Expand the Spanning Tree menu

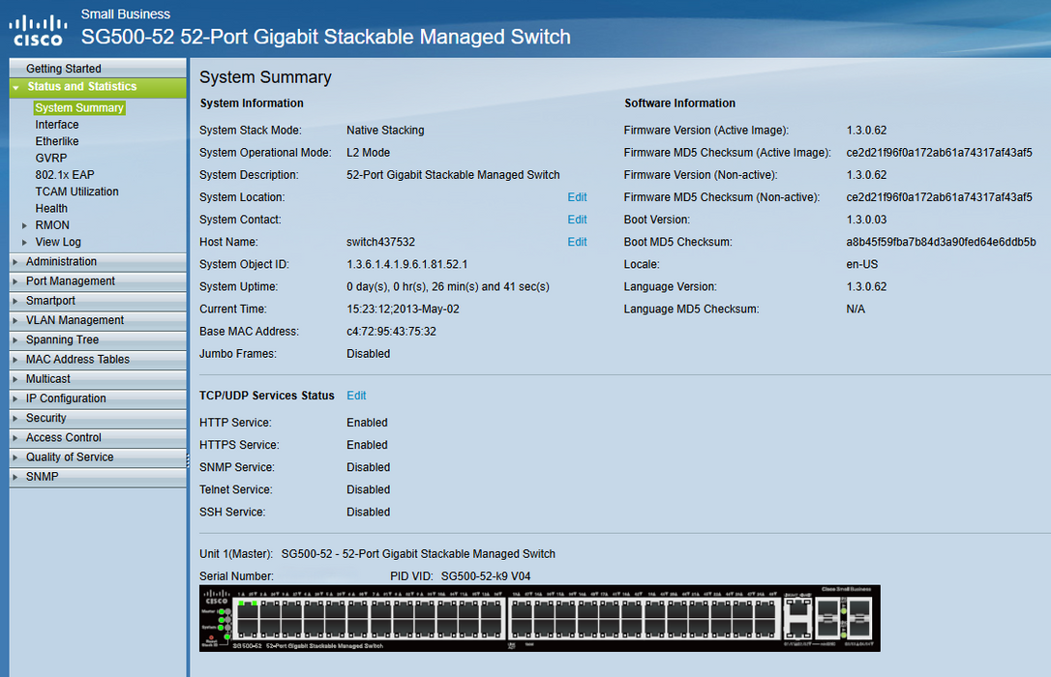tap(97, 339)
